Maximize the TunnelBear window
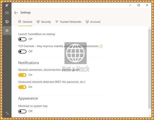The image size is (154, 120). point(139,5)
